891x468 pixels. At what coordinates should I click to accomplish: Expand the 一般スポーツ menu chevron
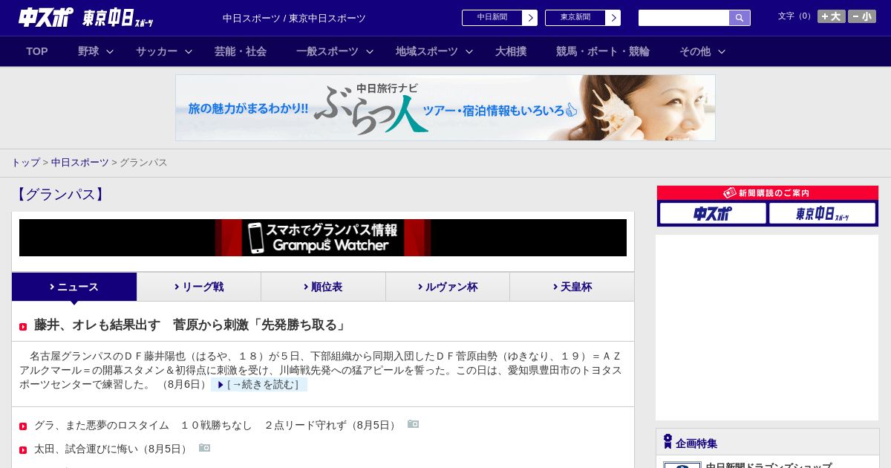coord(370,52)
